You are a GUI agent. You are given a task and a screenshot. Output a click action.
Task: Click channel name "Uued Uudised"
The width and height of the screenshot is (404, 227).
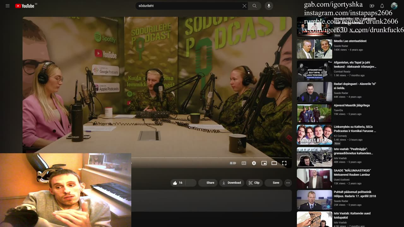(x=342, y=180)
